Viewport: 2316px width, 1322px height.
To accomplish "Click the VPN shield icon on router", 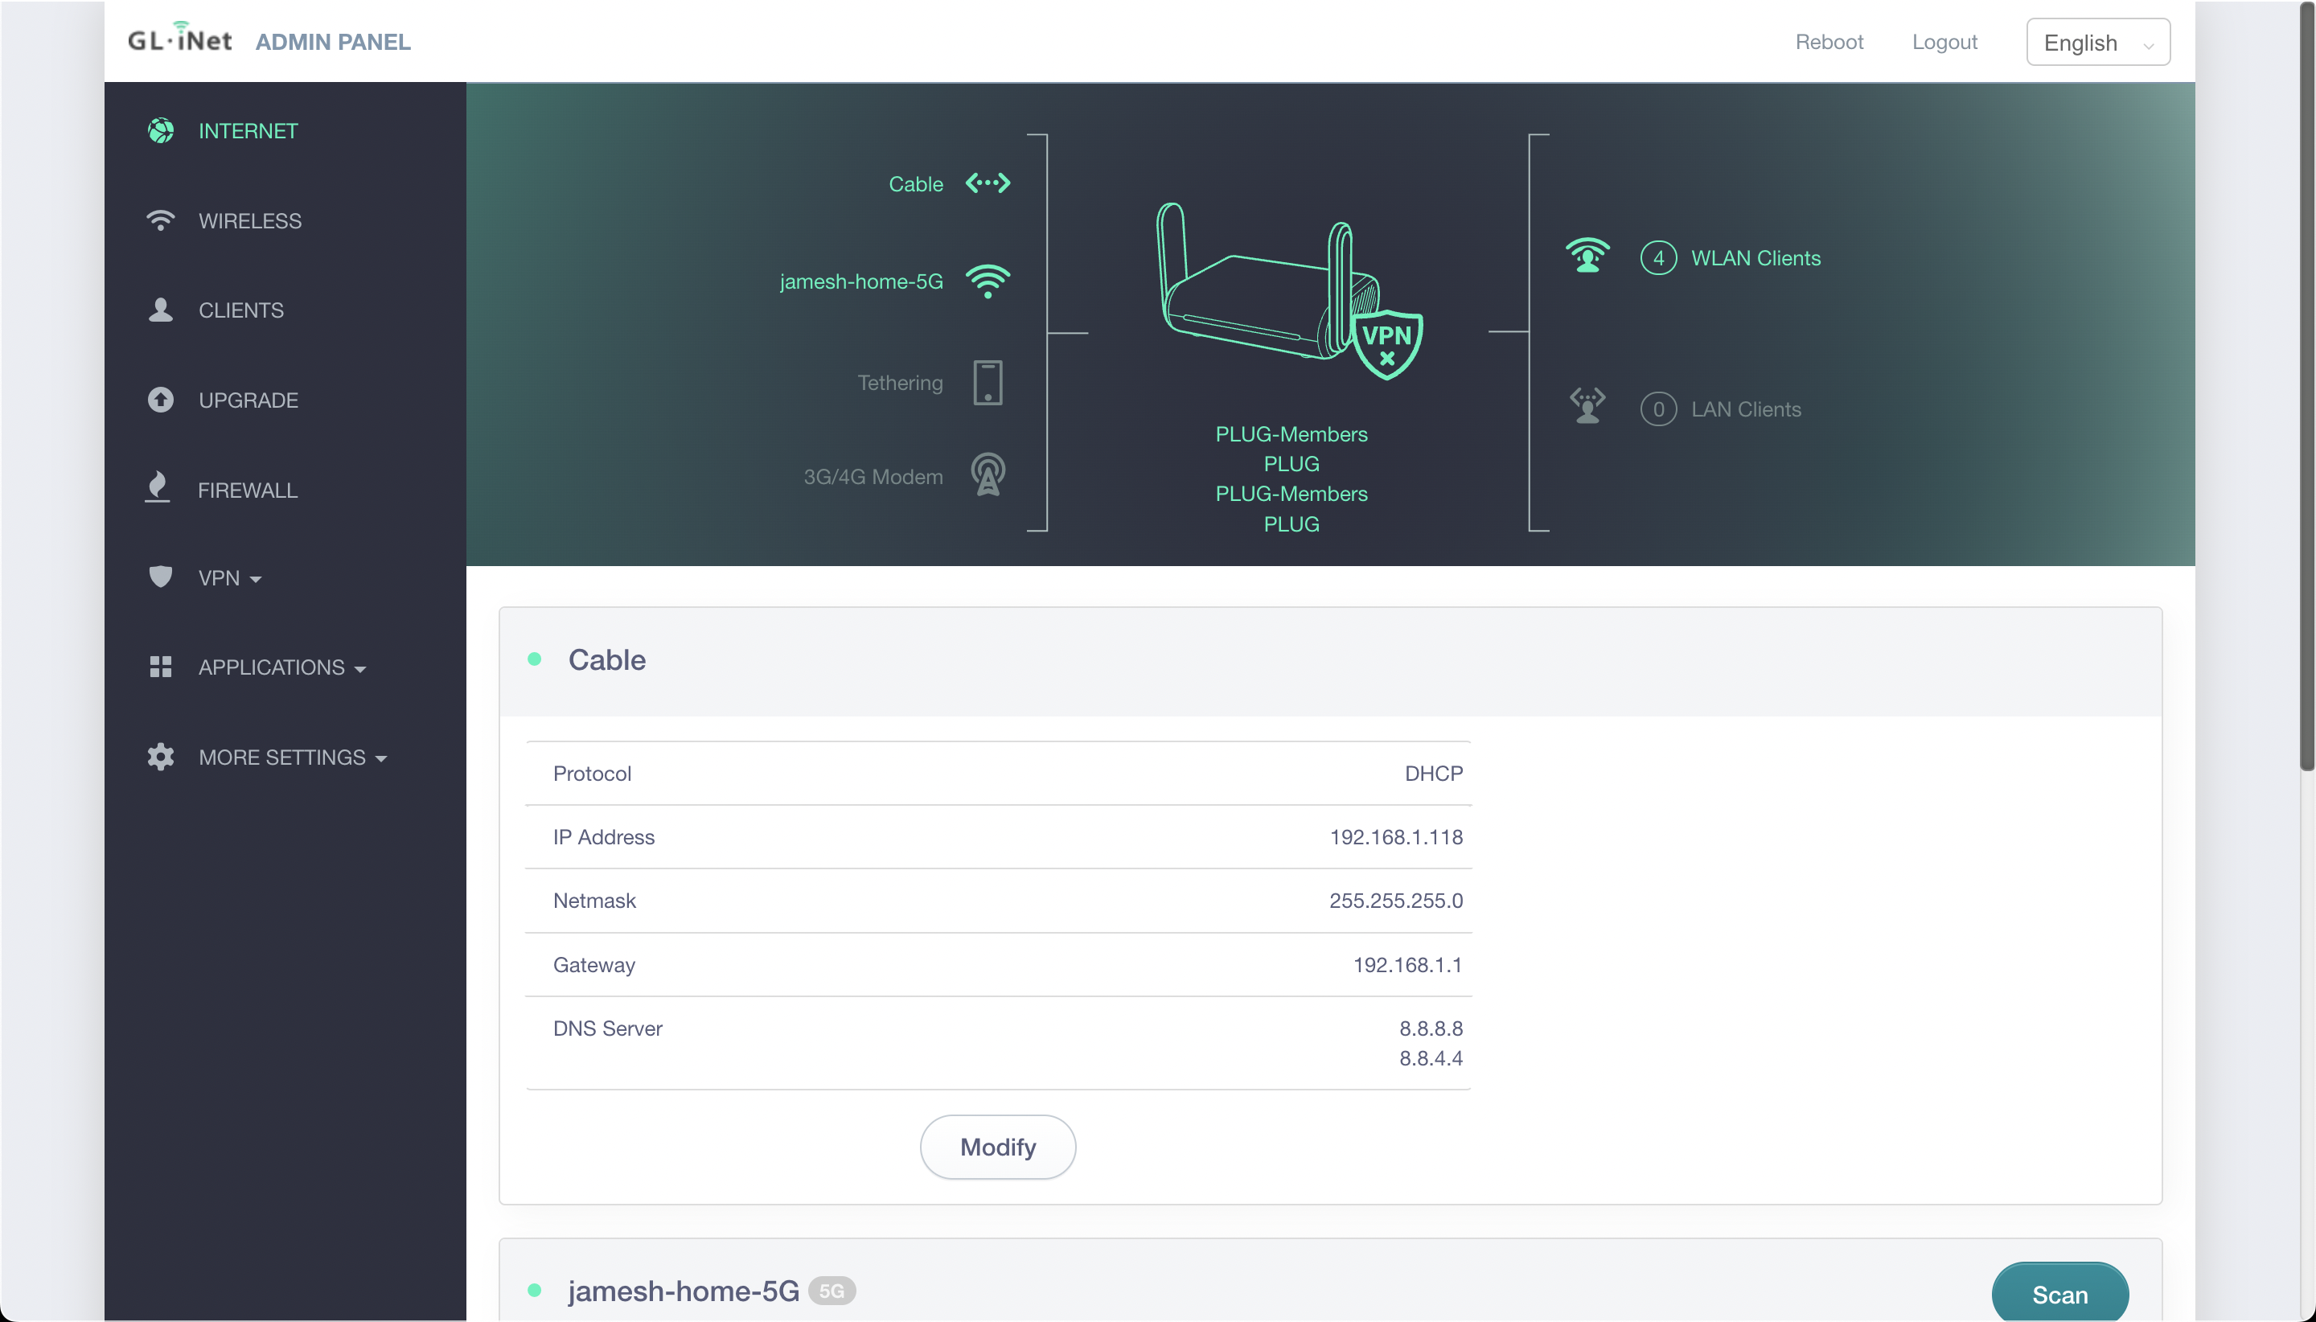I will pyautogui.click(x=1386, y=345).
